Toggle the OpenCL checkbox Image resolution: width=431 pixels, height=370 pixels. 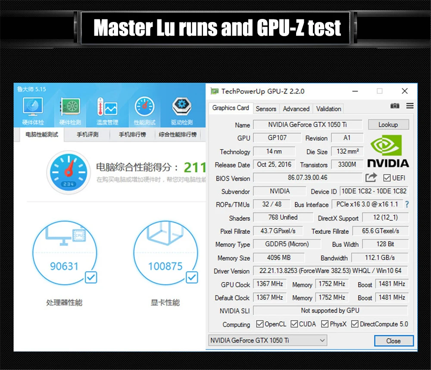[x=259, y=324]
